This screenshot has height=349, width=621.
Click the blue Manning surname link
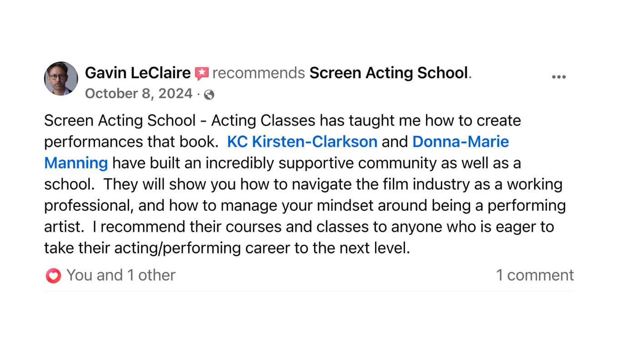[76, 163]
